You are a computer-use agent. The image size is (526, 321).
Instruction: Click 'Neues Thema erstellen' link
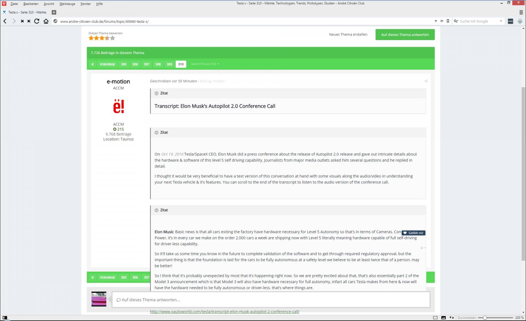tap(348, 35)
